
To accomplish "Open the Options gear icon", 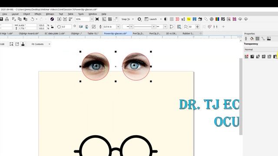I will click(x=139, y=19).
